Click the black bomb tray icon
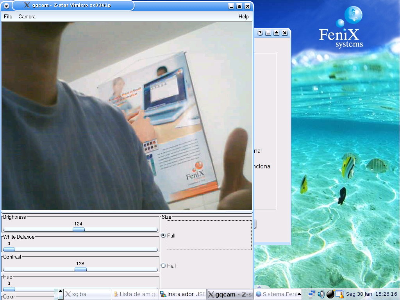The image size is (400, 300). [x=330, y=294]
